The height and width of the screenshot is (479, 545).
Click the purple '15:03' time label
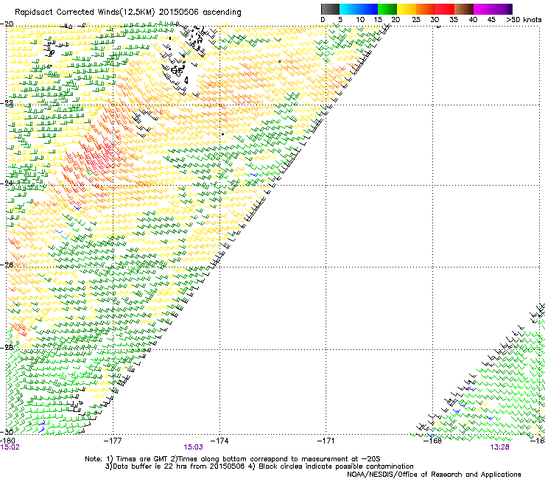pos(193,447)
